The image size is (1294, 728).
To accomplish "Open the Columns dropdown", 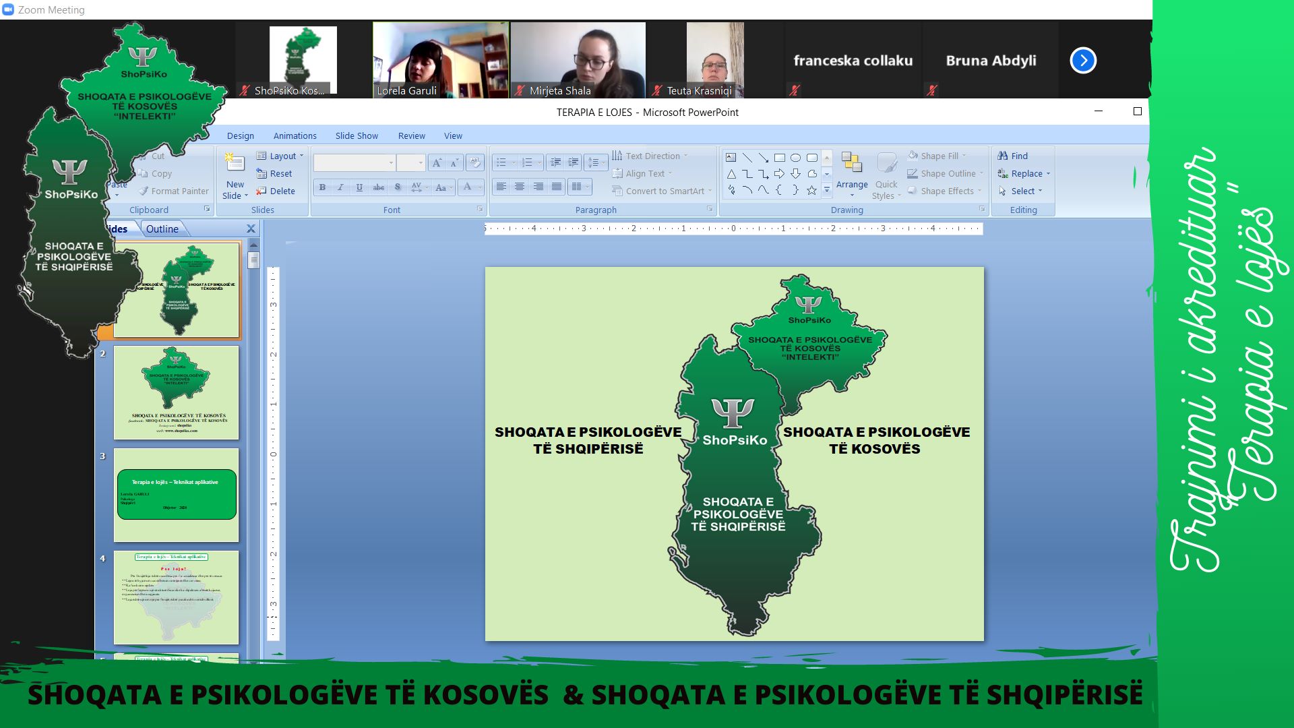I will coord(580,187).
